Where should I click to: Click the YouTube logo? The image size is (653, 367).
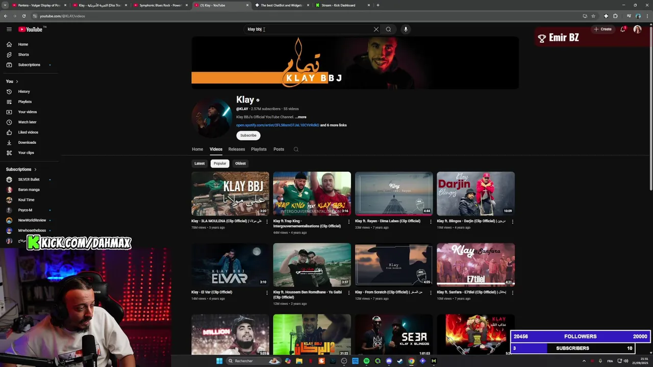tap(31, 29)
